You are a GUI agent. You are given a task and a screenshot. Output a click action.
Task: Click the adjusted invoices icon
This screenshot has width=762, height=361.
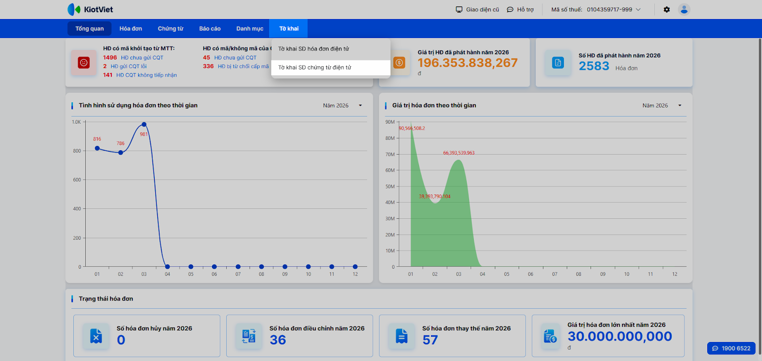point(249,336)
